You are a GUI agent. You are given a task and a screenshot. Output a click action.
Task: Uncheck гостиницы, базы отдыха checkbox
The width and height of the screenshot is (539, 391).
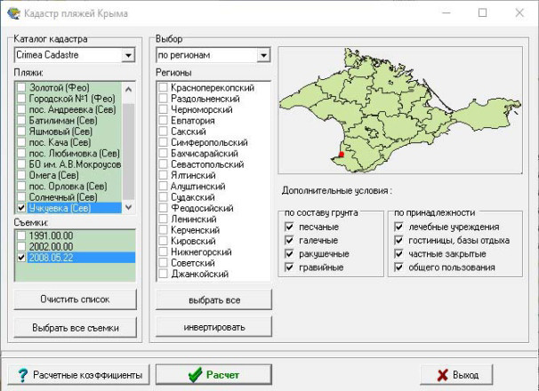pos(398,240)
